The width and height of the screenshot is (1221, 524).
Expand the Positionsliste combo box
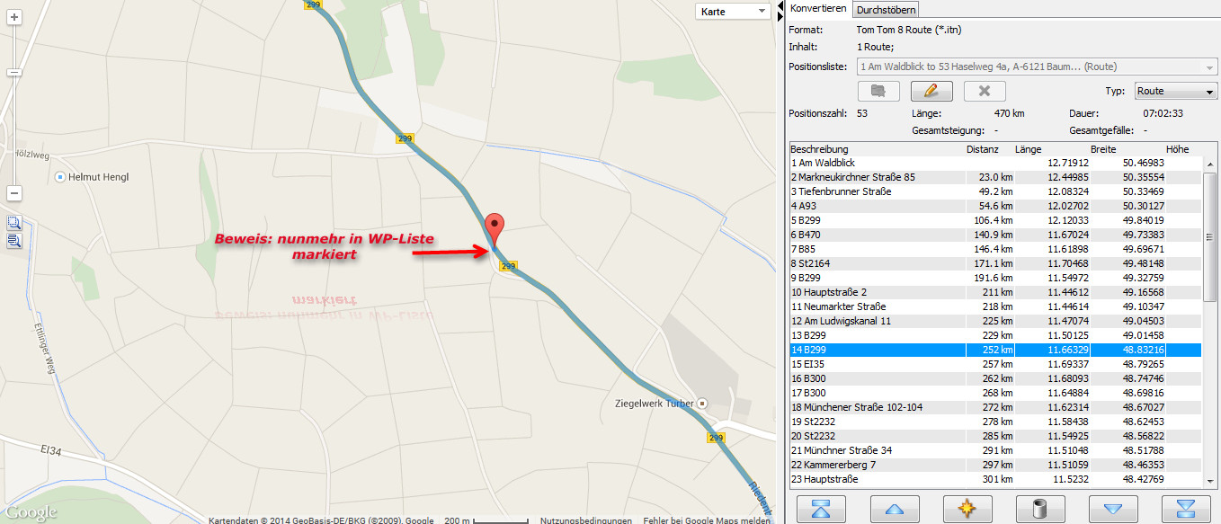(1209, 67)
